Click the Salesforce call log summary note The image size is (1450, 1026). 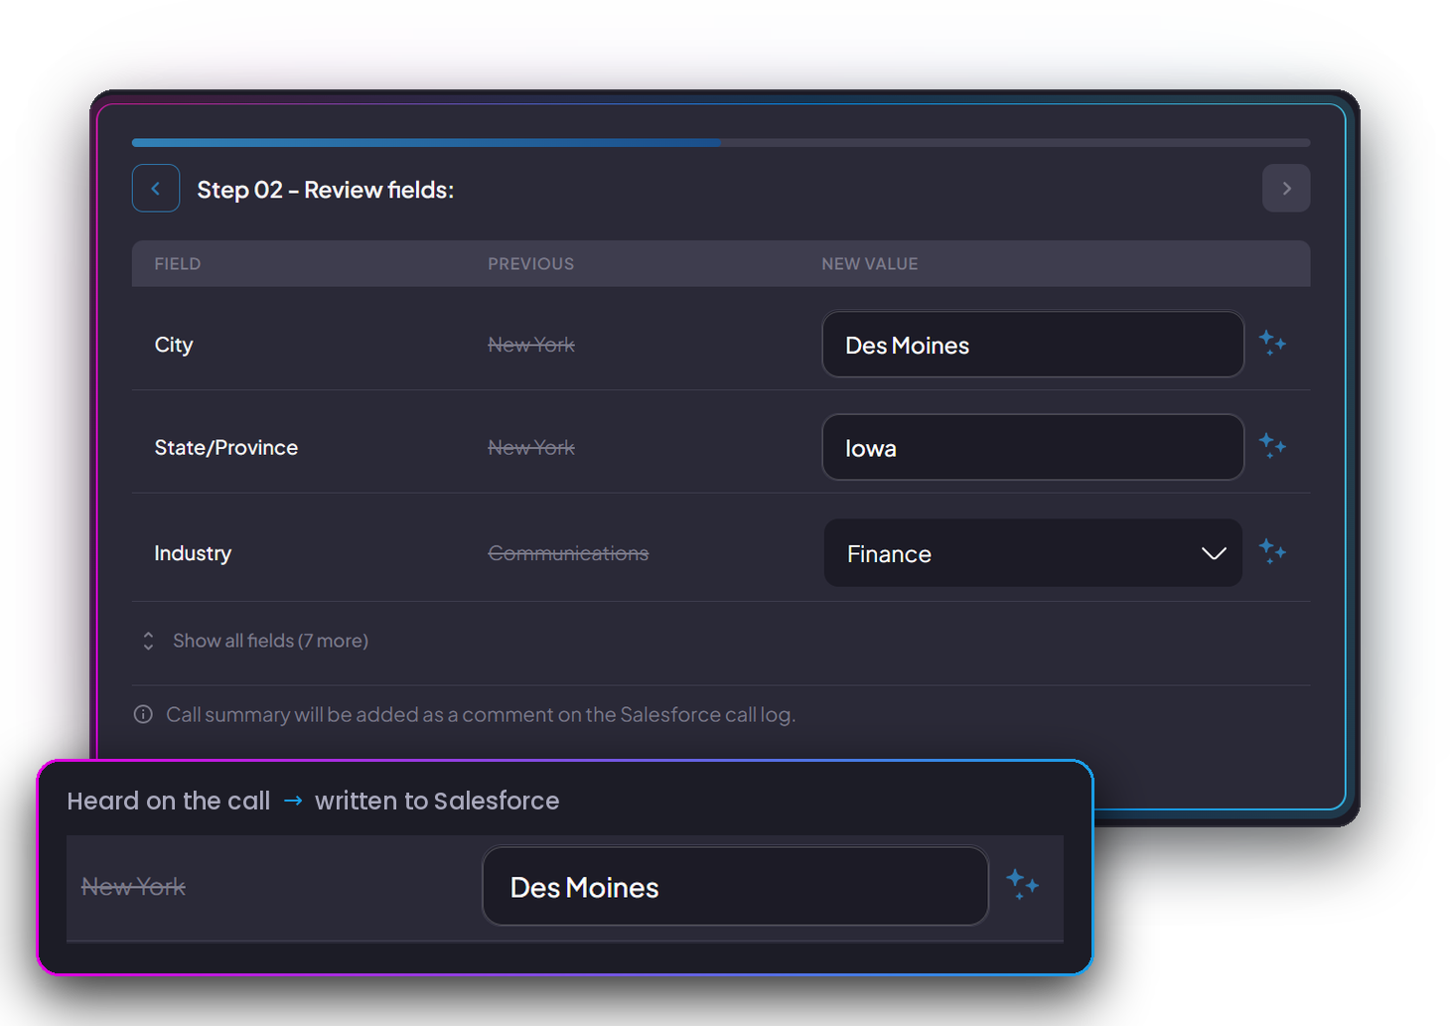(481, 715)
